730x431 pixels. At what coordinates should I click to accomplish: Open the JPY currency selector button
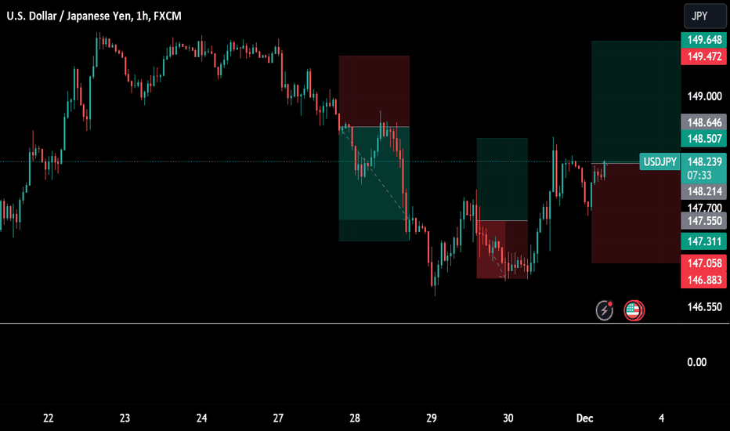(x=704, y=16)
